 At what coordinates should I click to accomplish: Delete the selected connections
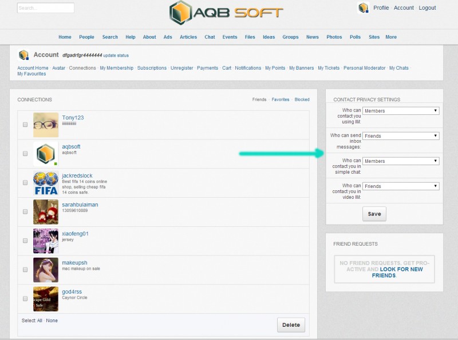[291, 325]
